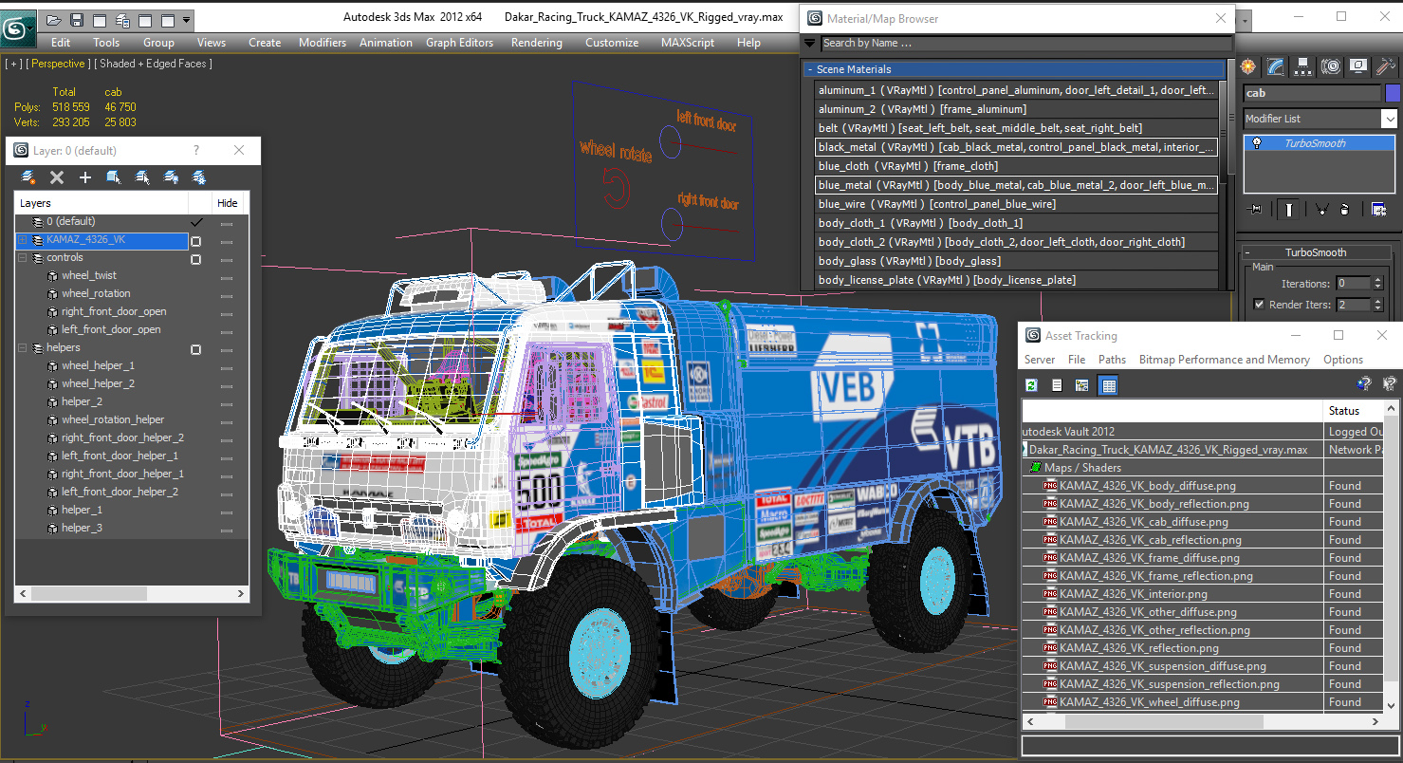This screenshot has width=1403, height=763.
Task: Open the Graph Editors menu
Action: point(459,43)
